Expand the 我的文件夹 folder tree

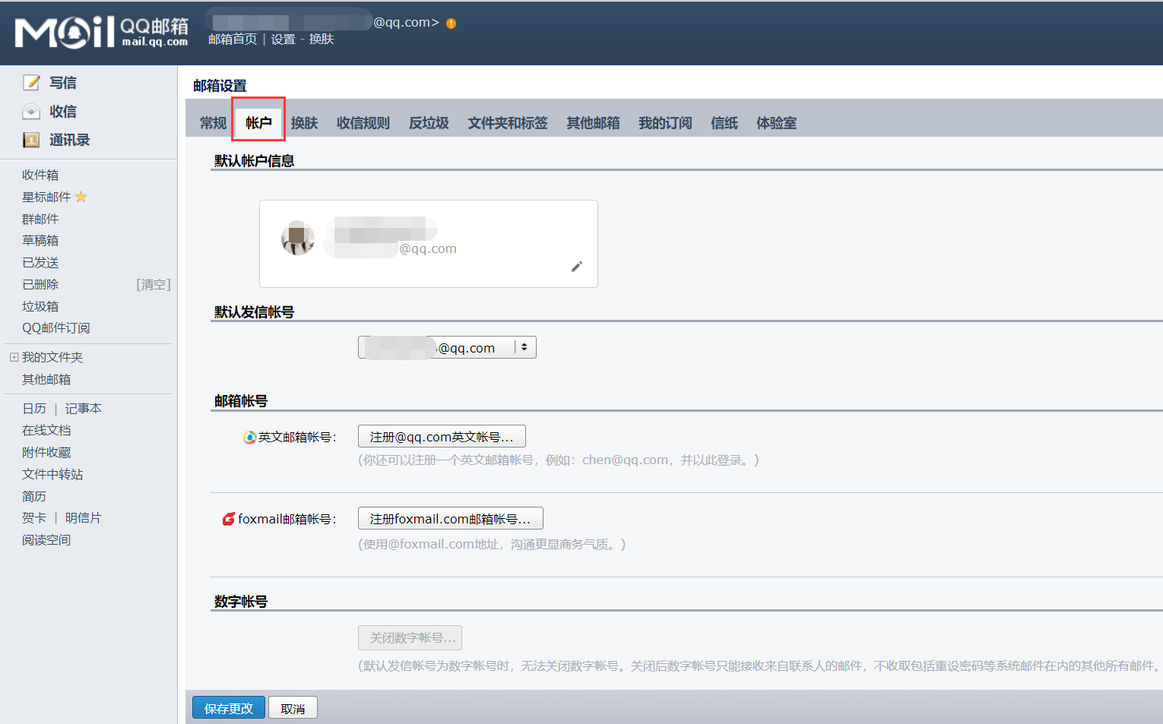click(x=12, y=356)
